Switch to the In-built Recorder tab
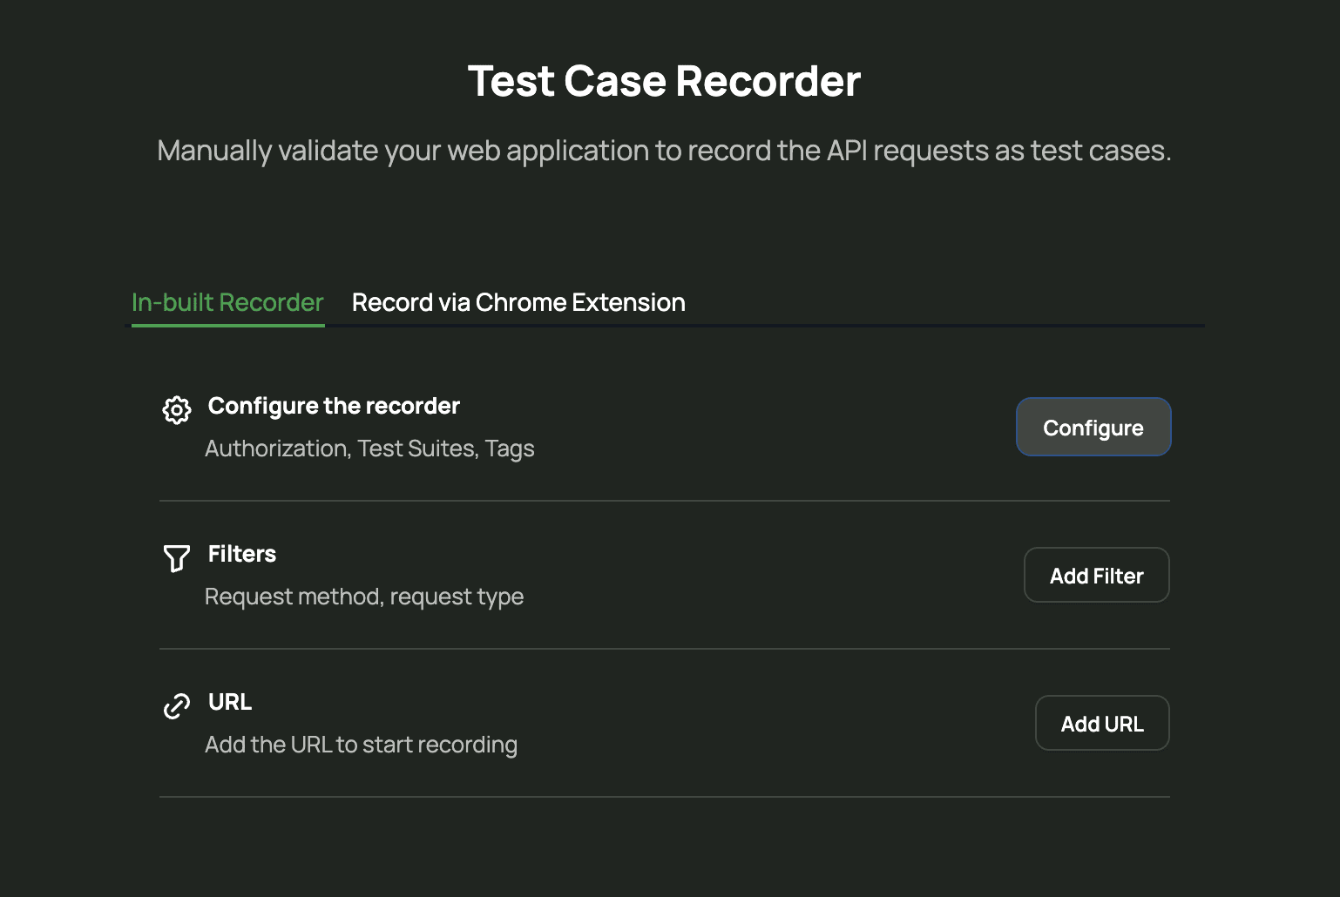This screenshot has width=1340, height=897. point(227,302)
